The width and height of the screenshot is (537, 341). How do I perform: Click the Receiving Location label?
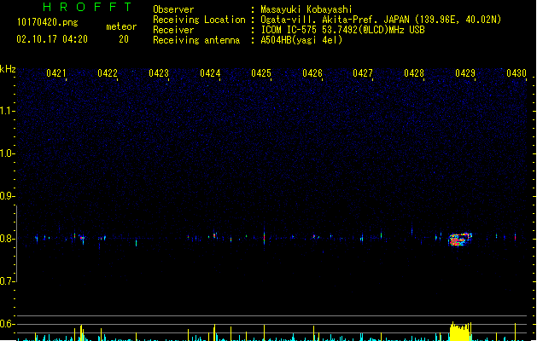pyautogui.click(x=199, y=20)
